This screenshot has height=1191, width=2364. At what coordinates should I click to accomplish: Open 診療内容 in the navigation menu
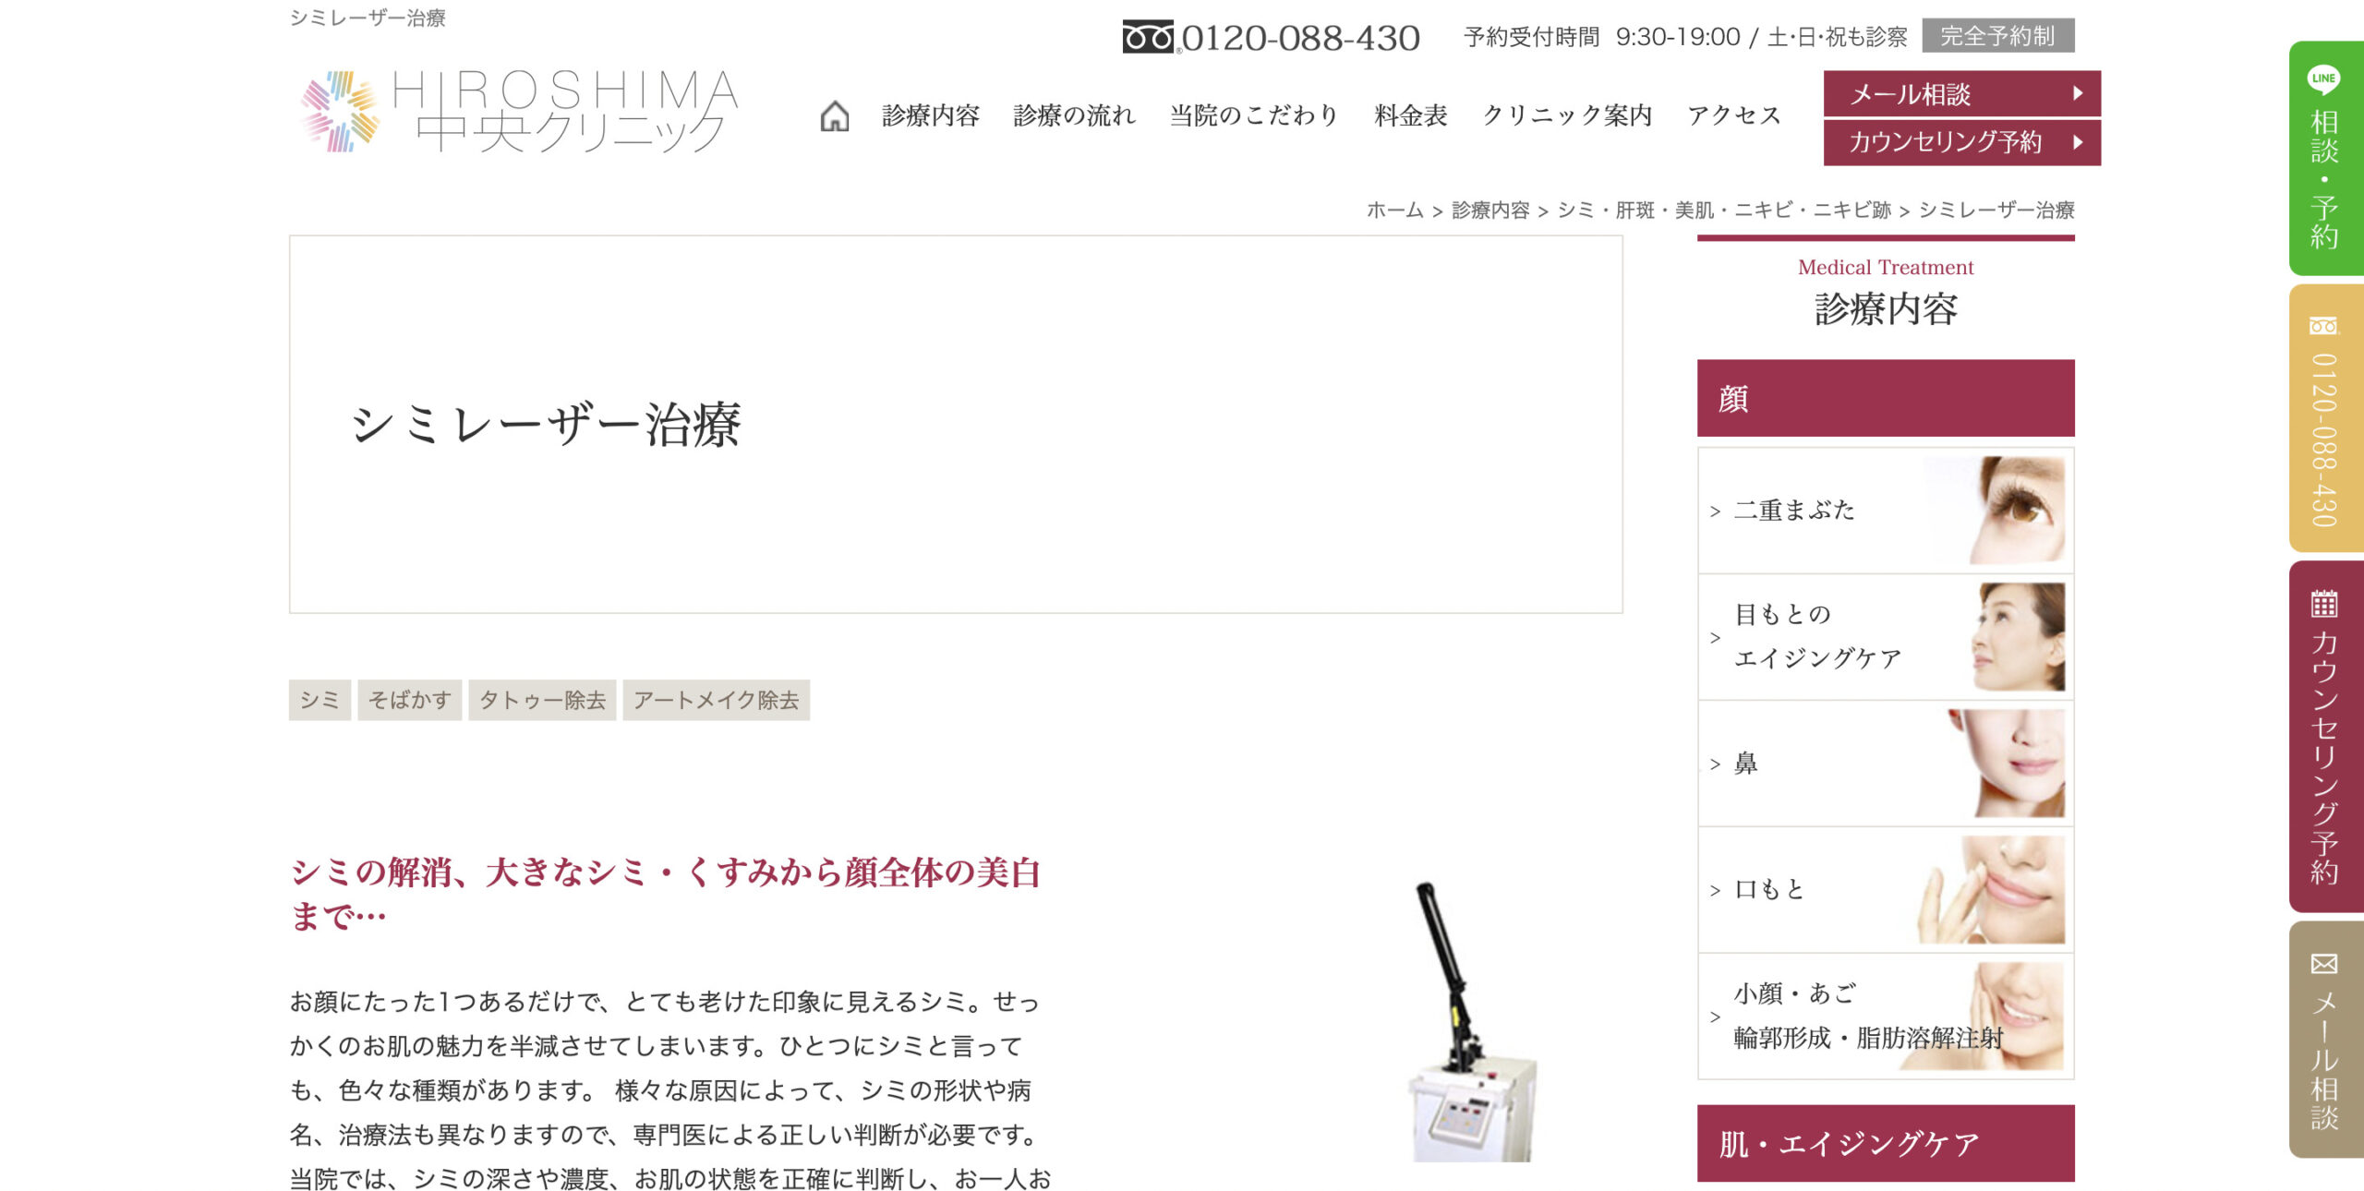pyautogui.click(x=930, y=115)
